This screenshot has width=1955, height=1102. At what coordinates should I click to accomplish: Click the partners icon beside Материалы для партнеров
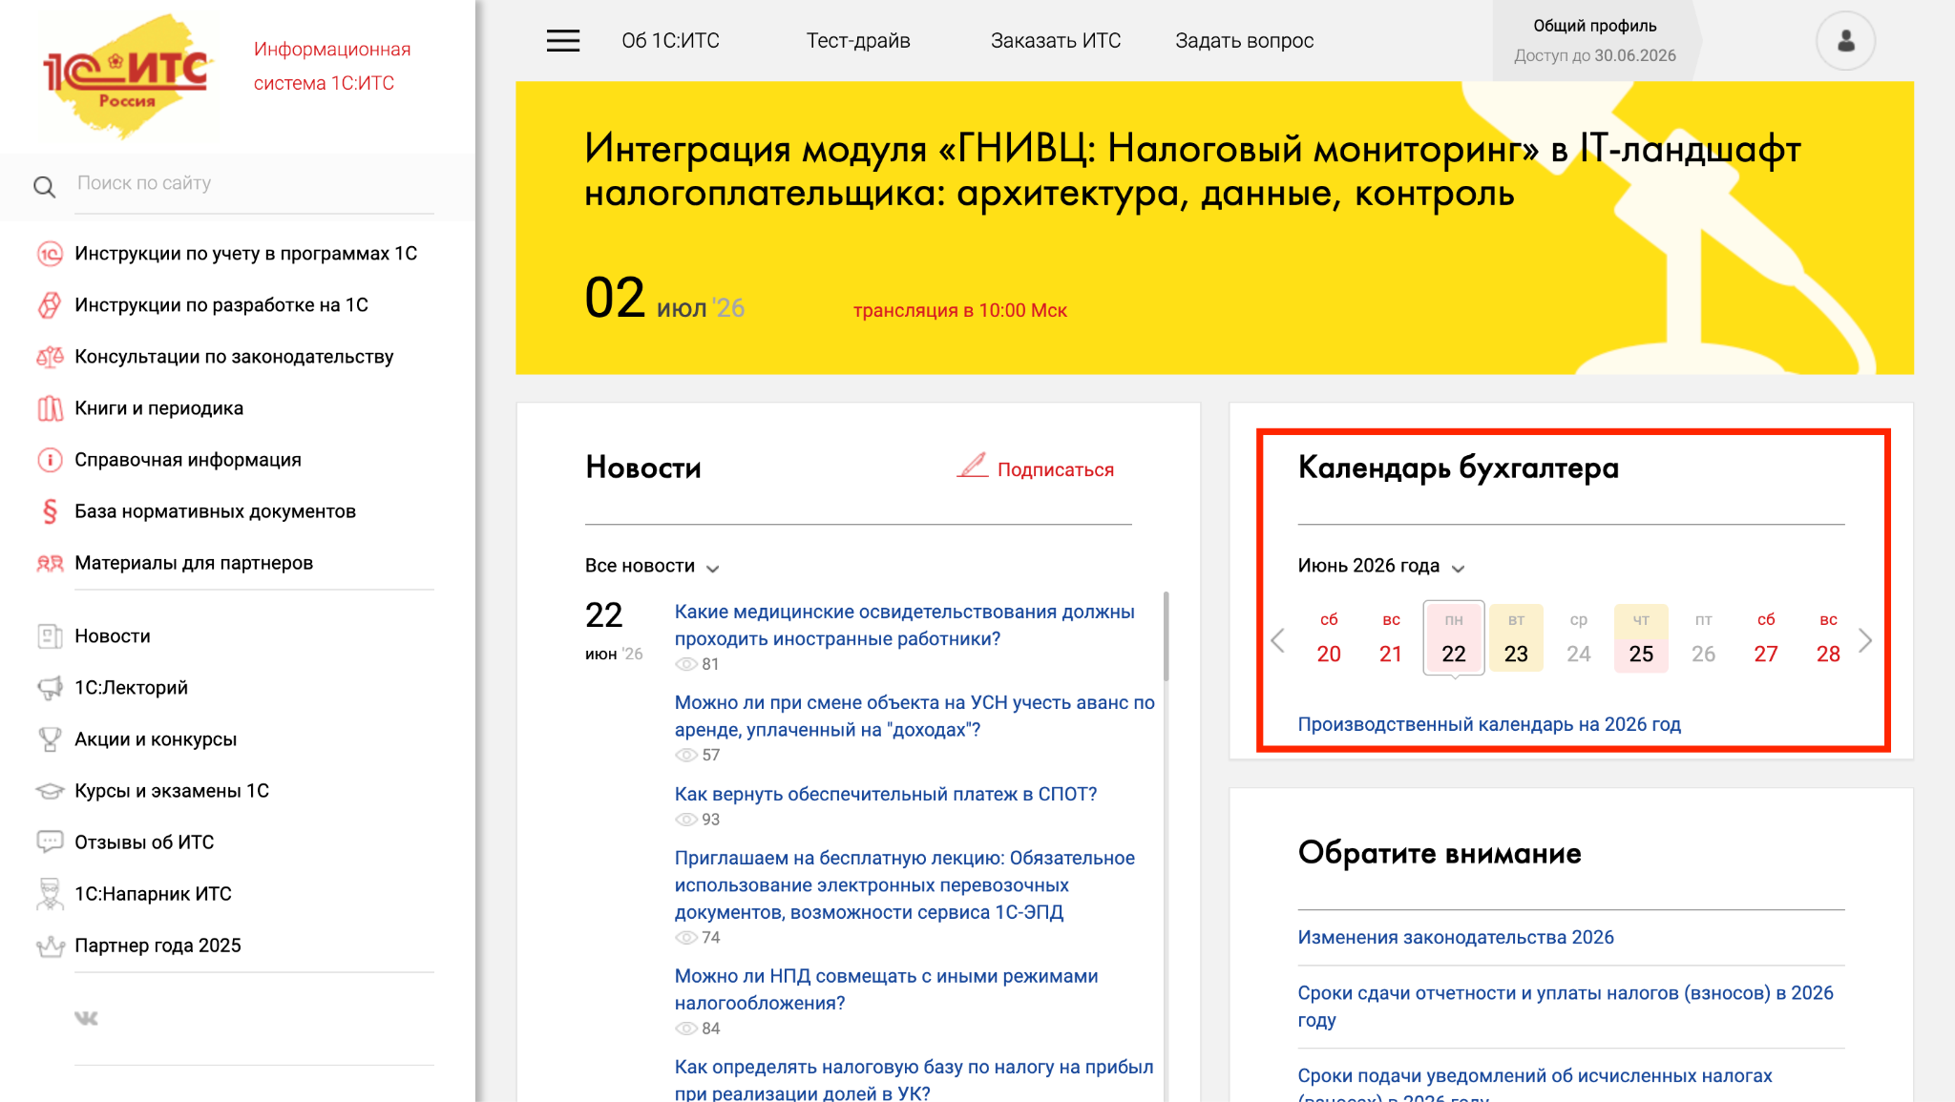pos(50,563)
